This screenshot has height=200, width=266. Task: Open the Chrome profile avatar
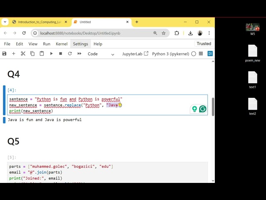pos(200,33)
